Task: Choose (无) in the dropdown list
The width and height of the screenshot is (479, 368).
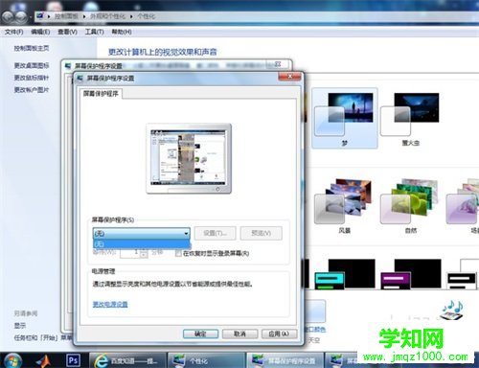Action: [x=142, y=244]
